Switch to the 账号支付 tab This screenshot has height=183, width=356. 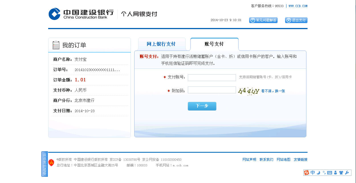[x=214, y=44]
